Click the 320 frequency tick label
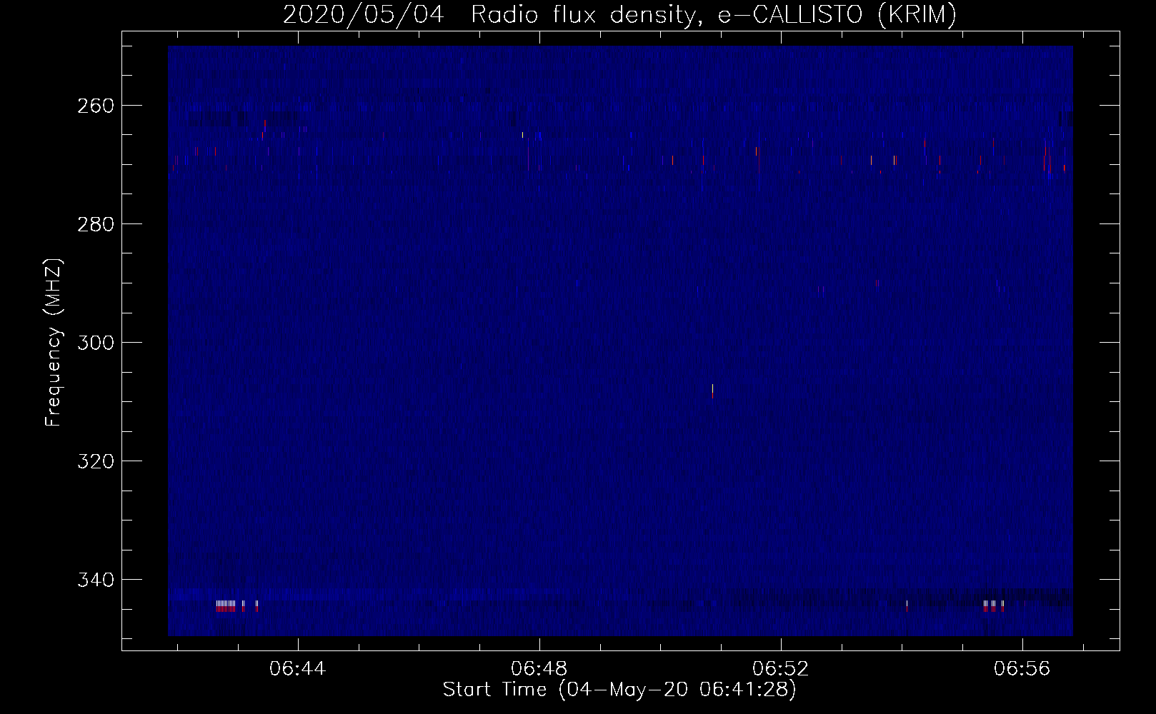The image size is (1156, 714). (x=94, y=461)
